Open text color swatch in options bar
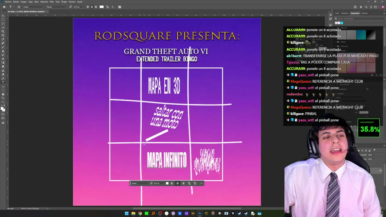 pos(102,7)
